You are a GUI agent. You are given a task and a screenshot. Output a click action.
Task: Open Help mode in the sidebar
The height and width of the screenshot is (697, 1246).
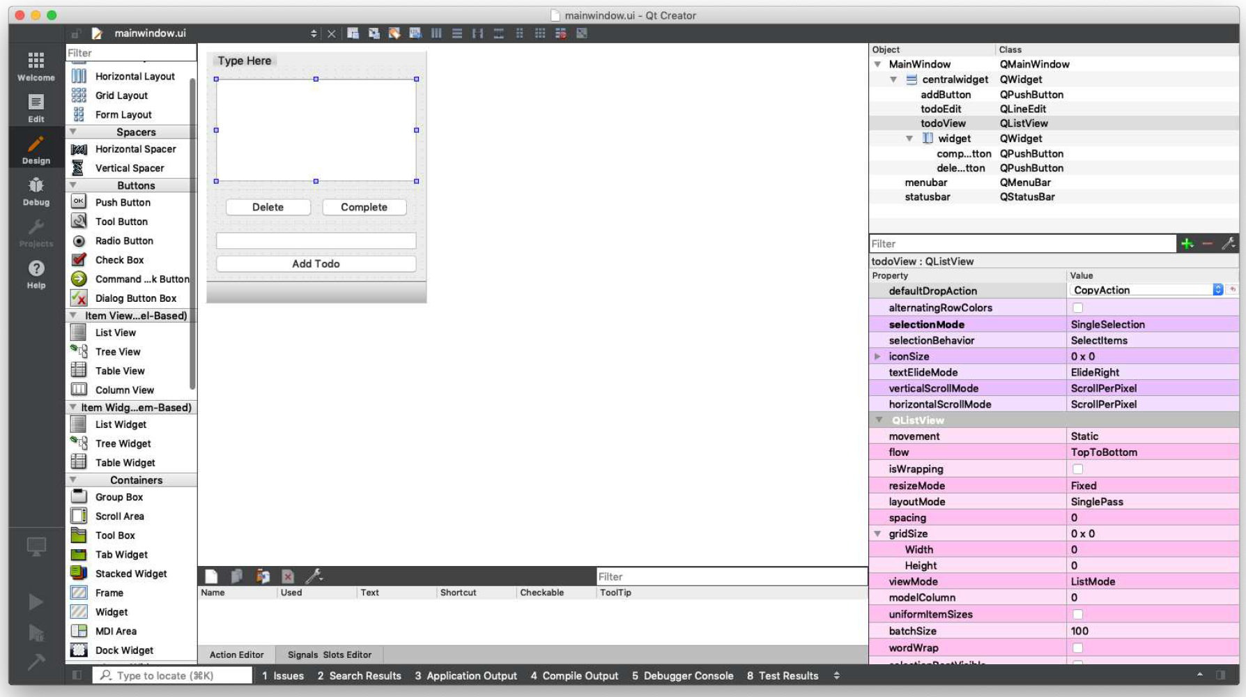(36, 275)
